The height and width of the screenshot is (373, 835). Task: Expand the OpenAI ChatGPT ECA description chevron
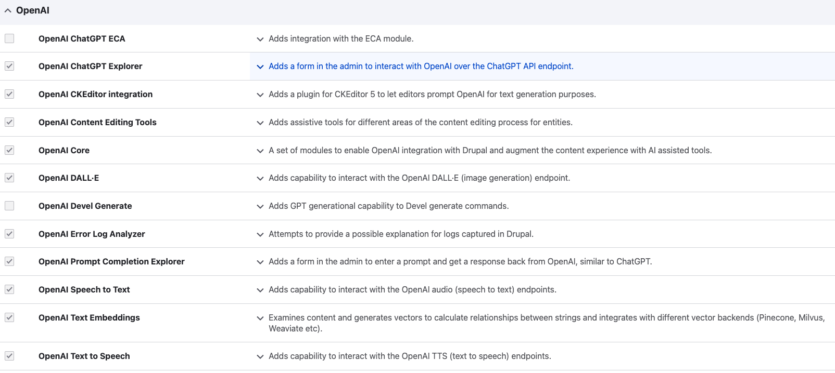point(260,39)
